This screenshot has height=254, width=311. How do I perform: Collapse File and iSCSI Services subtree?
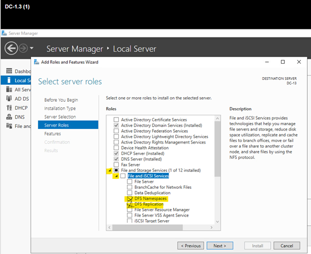point(117,176)
